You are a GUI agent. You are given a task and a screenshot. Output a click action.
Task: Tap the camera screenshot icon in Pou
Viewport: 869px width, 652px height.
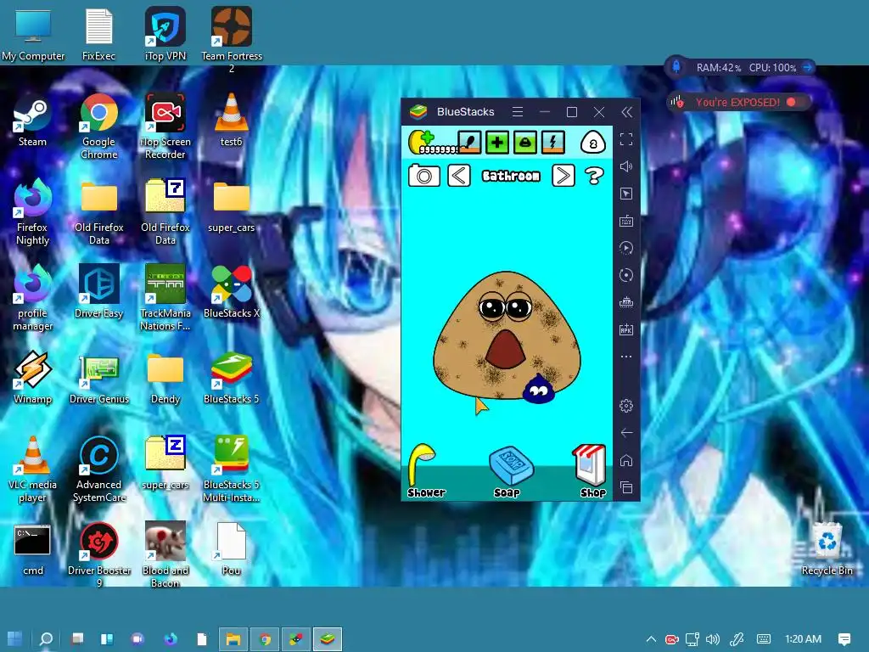(424, 176)
